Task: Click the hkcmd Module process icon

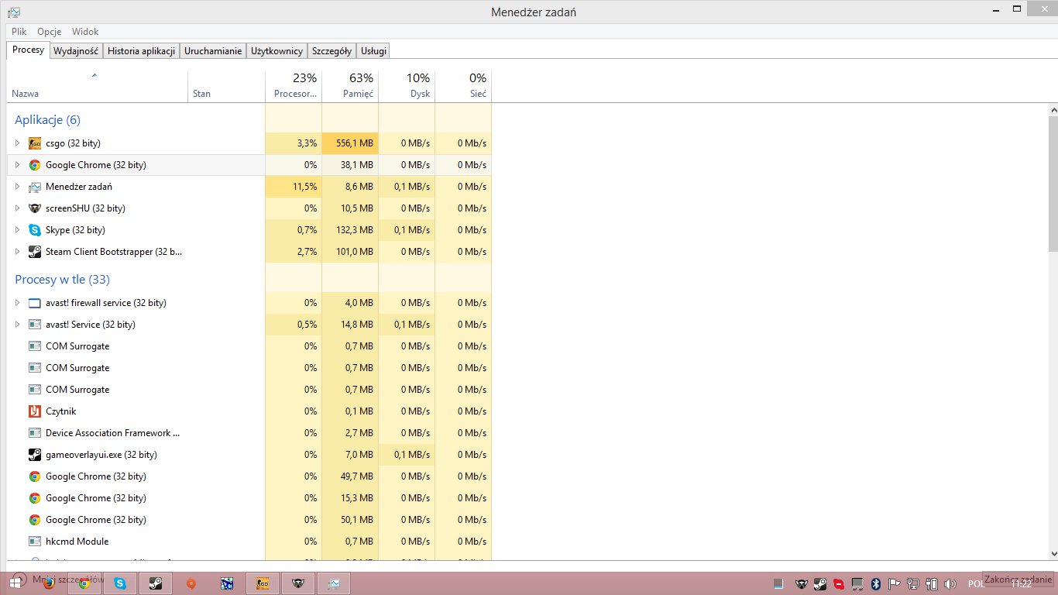Action: 35,542
